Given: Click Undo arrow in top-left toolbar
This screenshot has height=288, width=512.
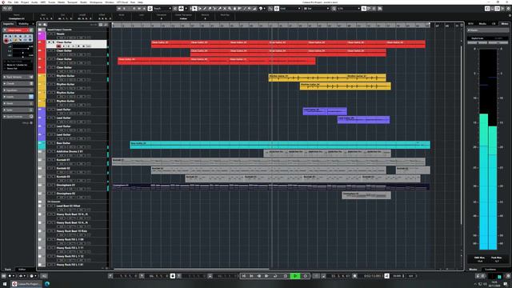Looking at the screenshot, I should coord(6,9).
